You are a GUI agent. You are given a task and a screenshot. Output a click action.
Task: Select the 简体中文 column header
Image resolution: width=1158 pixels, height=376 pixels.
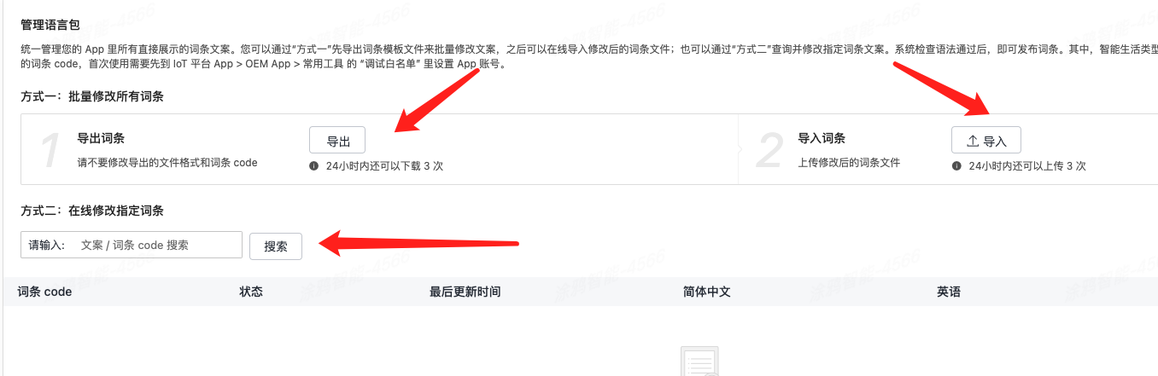706,292
